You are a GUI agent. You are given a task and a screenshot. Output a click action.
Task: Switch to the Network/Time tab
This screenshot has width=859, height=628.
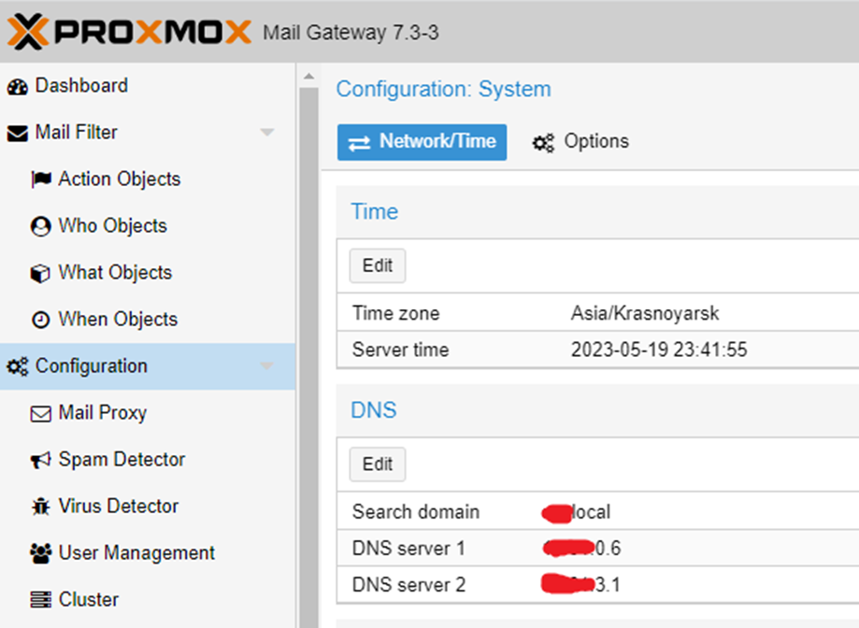(422, 142)
